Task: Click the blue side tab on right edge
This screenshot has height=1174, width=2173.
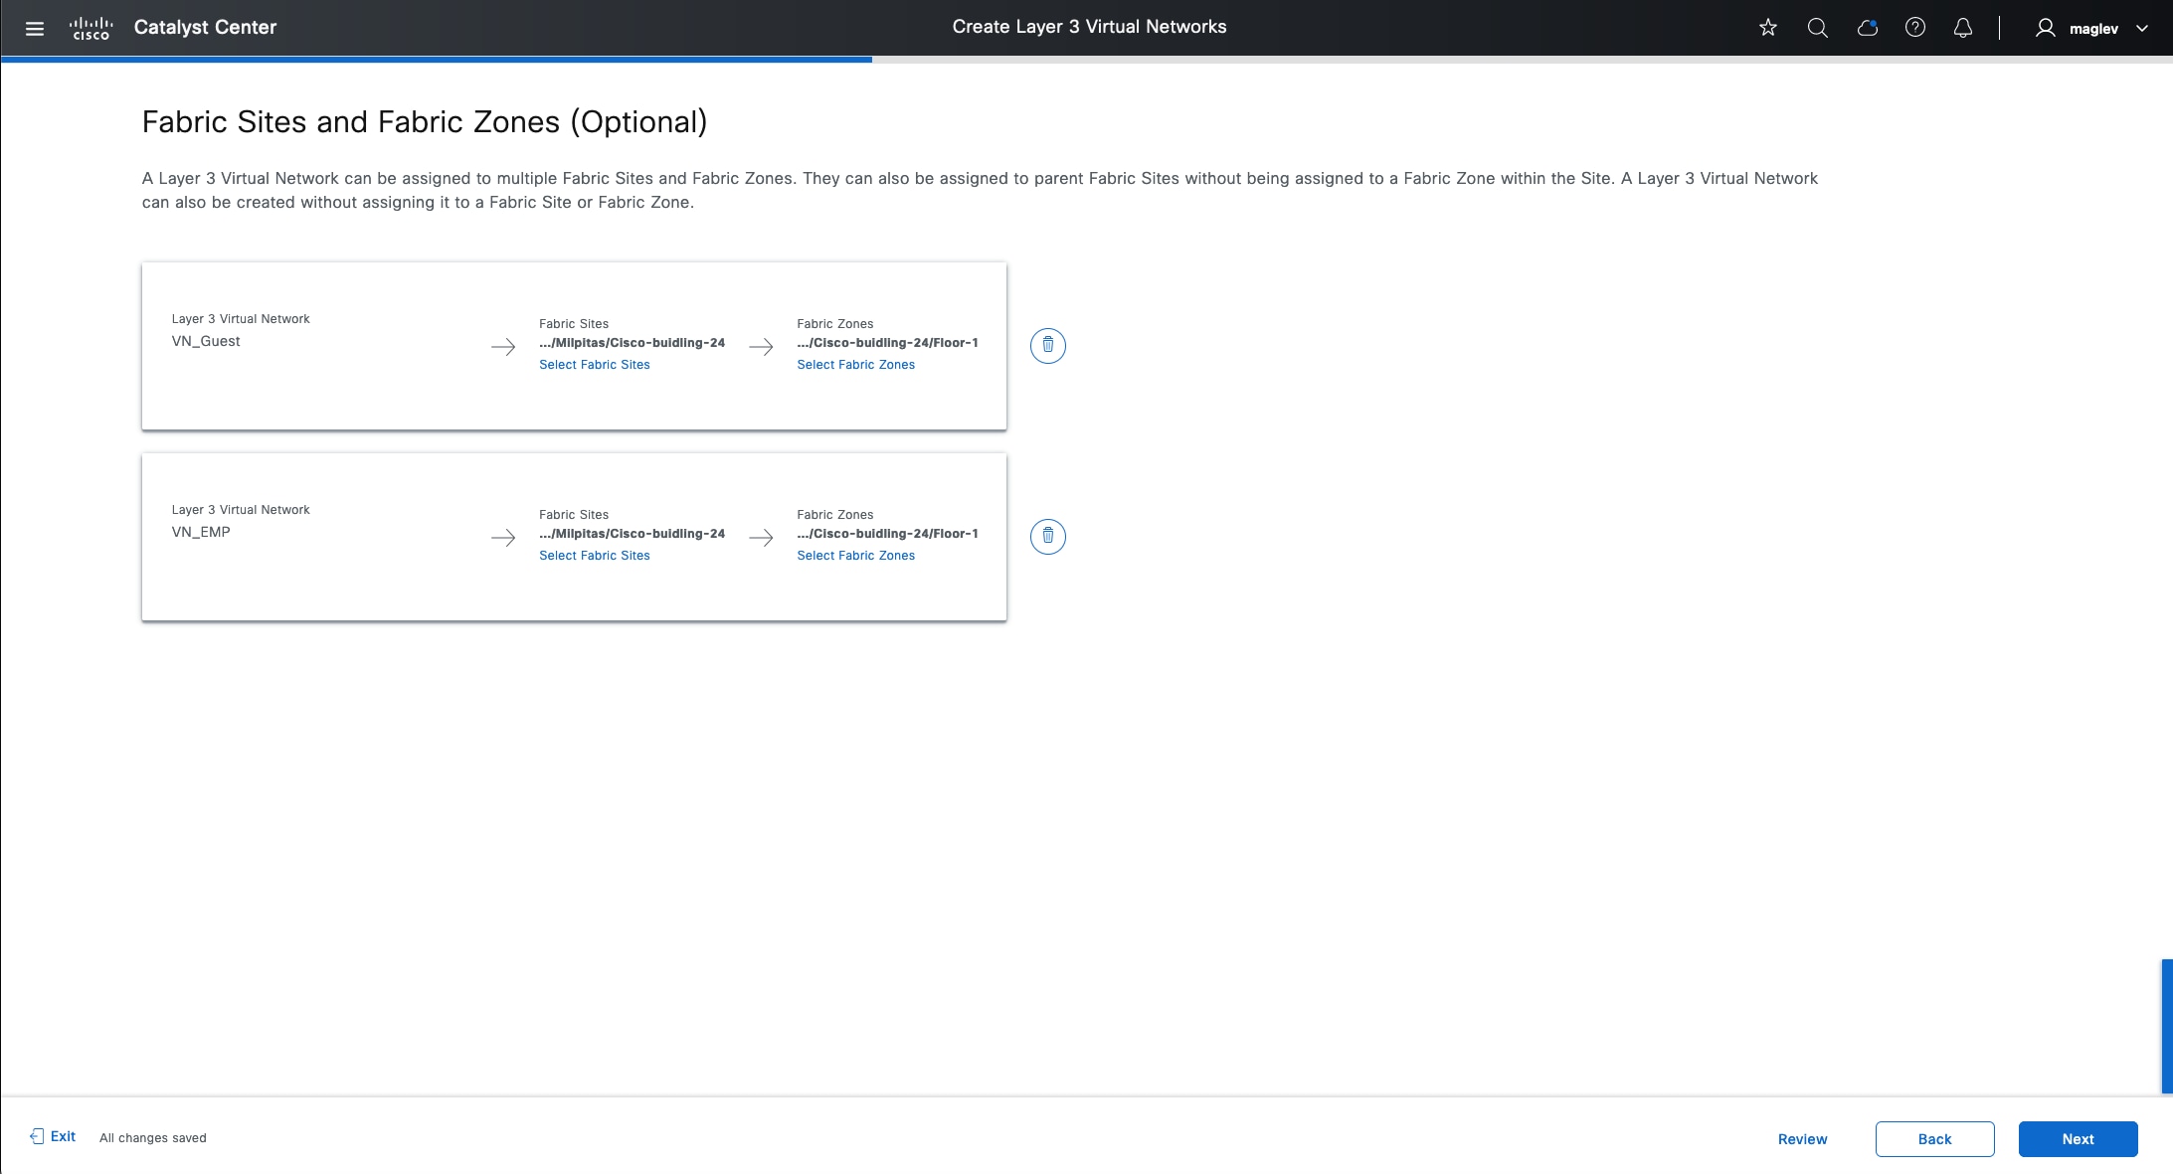Action: pyautogui.click(x=2167, y=1026)
